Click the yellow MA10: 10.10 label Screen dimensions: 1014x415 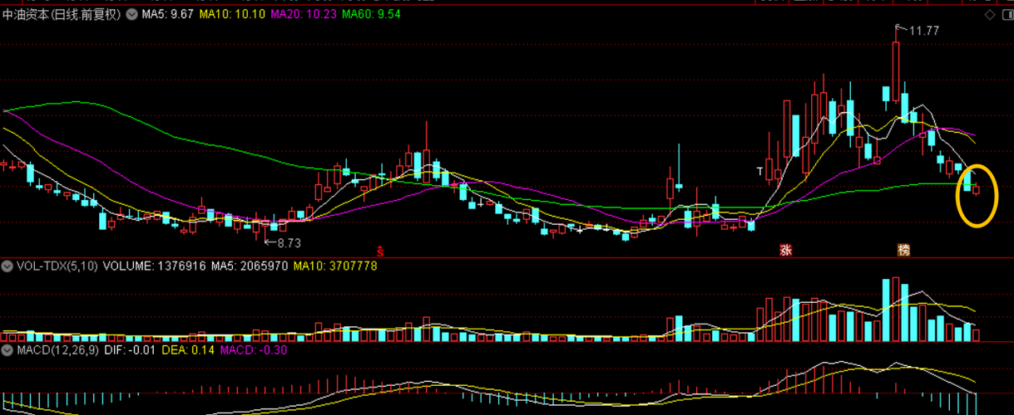pos(233,15)
